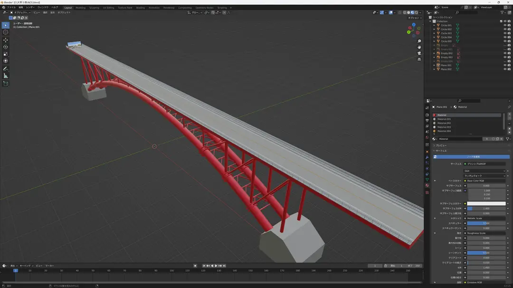The width and height of the screenshot is (513, 288).
Task: Select the Measure tool
Action: (x=6, y=76)
